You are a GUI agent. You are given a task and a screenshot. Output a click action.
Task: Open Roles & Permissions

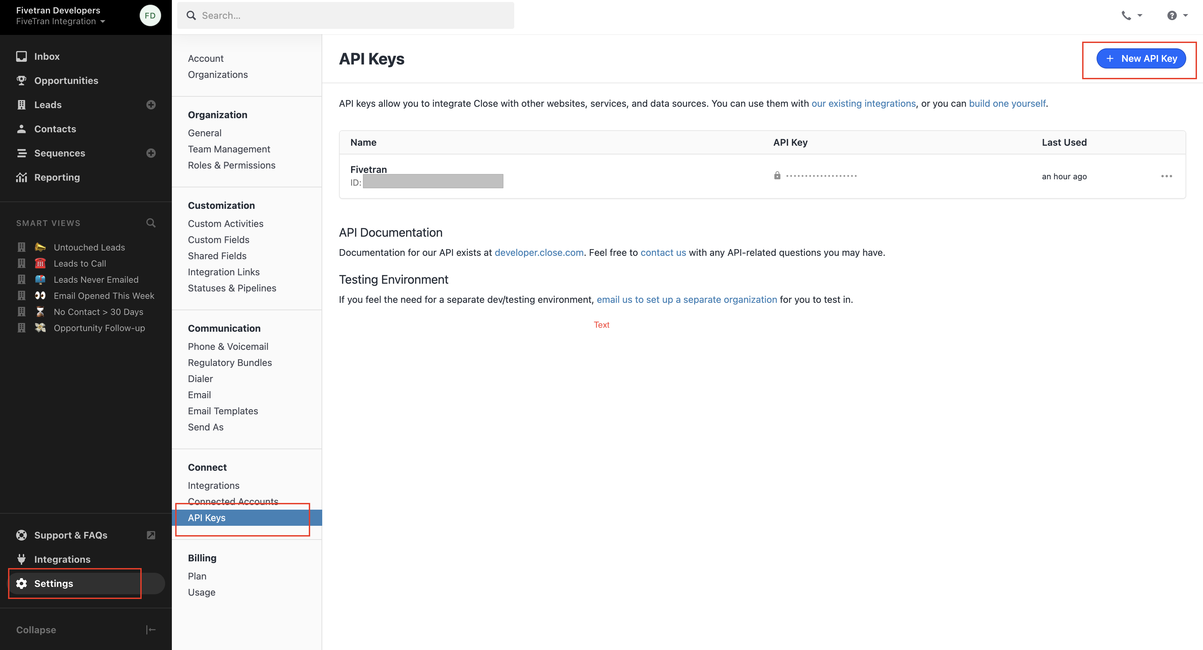[232, 165]
